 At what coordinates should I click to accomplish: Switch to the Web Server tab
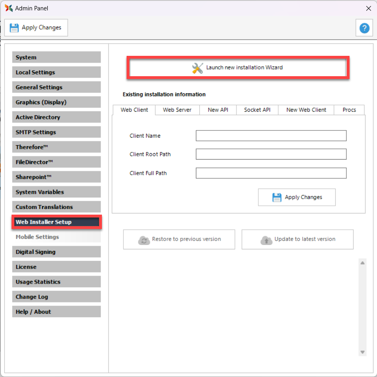click(x=177, y=110)
